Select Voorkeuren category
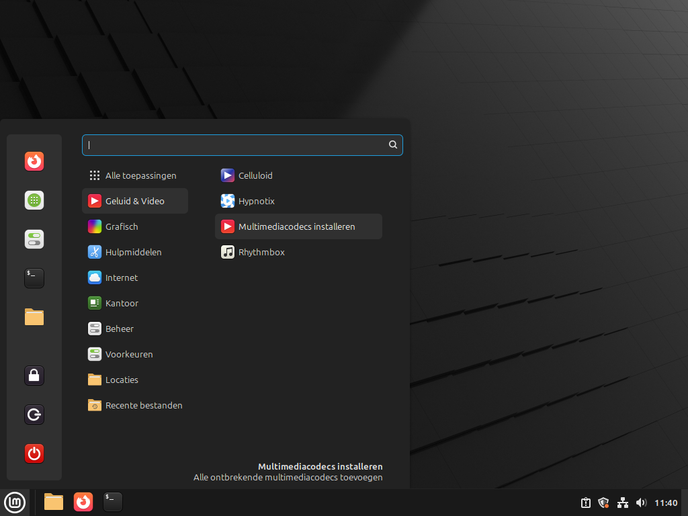This screenshot has width=688, height=516. pyautogui.click(x=134, y=354)
